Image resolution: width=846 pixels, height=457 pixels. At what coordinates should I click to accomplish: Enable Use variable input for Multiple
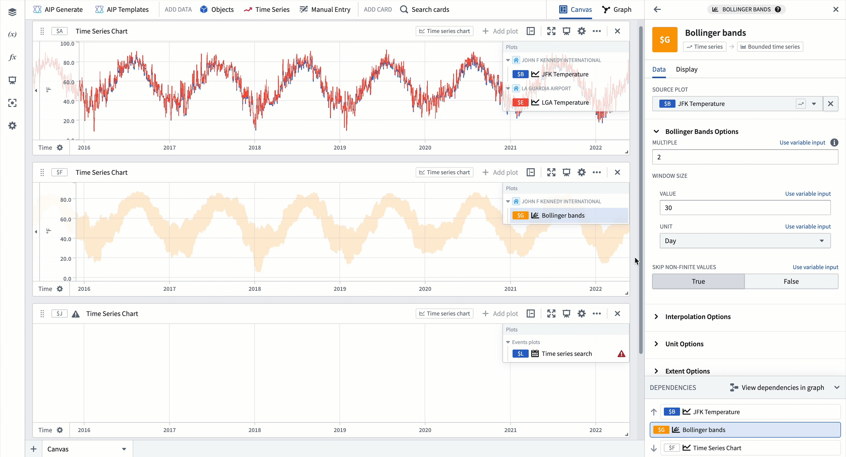(802, 142)
